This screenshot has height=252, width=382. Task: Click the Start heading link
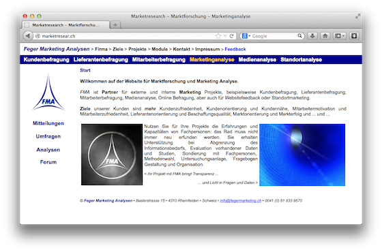(85, 70)
